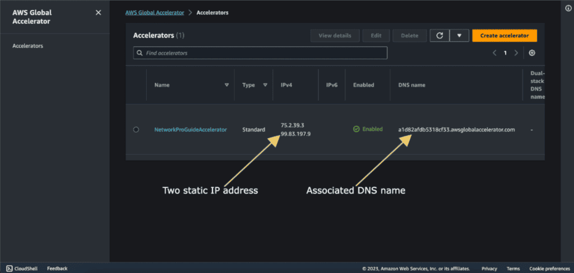Image resolution: width=574 pixels, height=273 pixels.
Task: Open NetworkProGuideAccelerator link
Action: 191,129
